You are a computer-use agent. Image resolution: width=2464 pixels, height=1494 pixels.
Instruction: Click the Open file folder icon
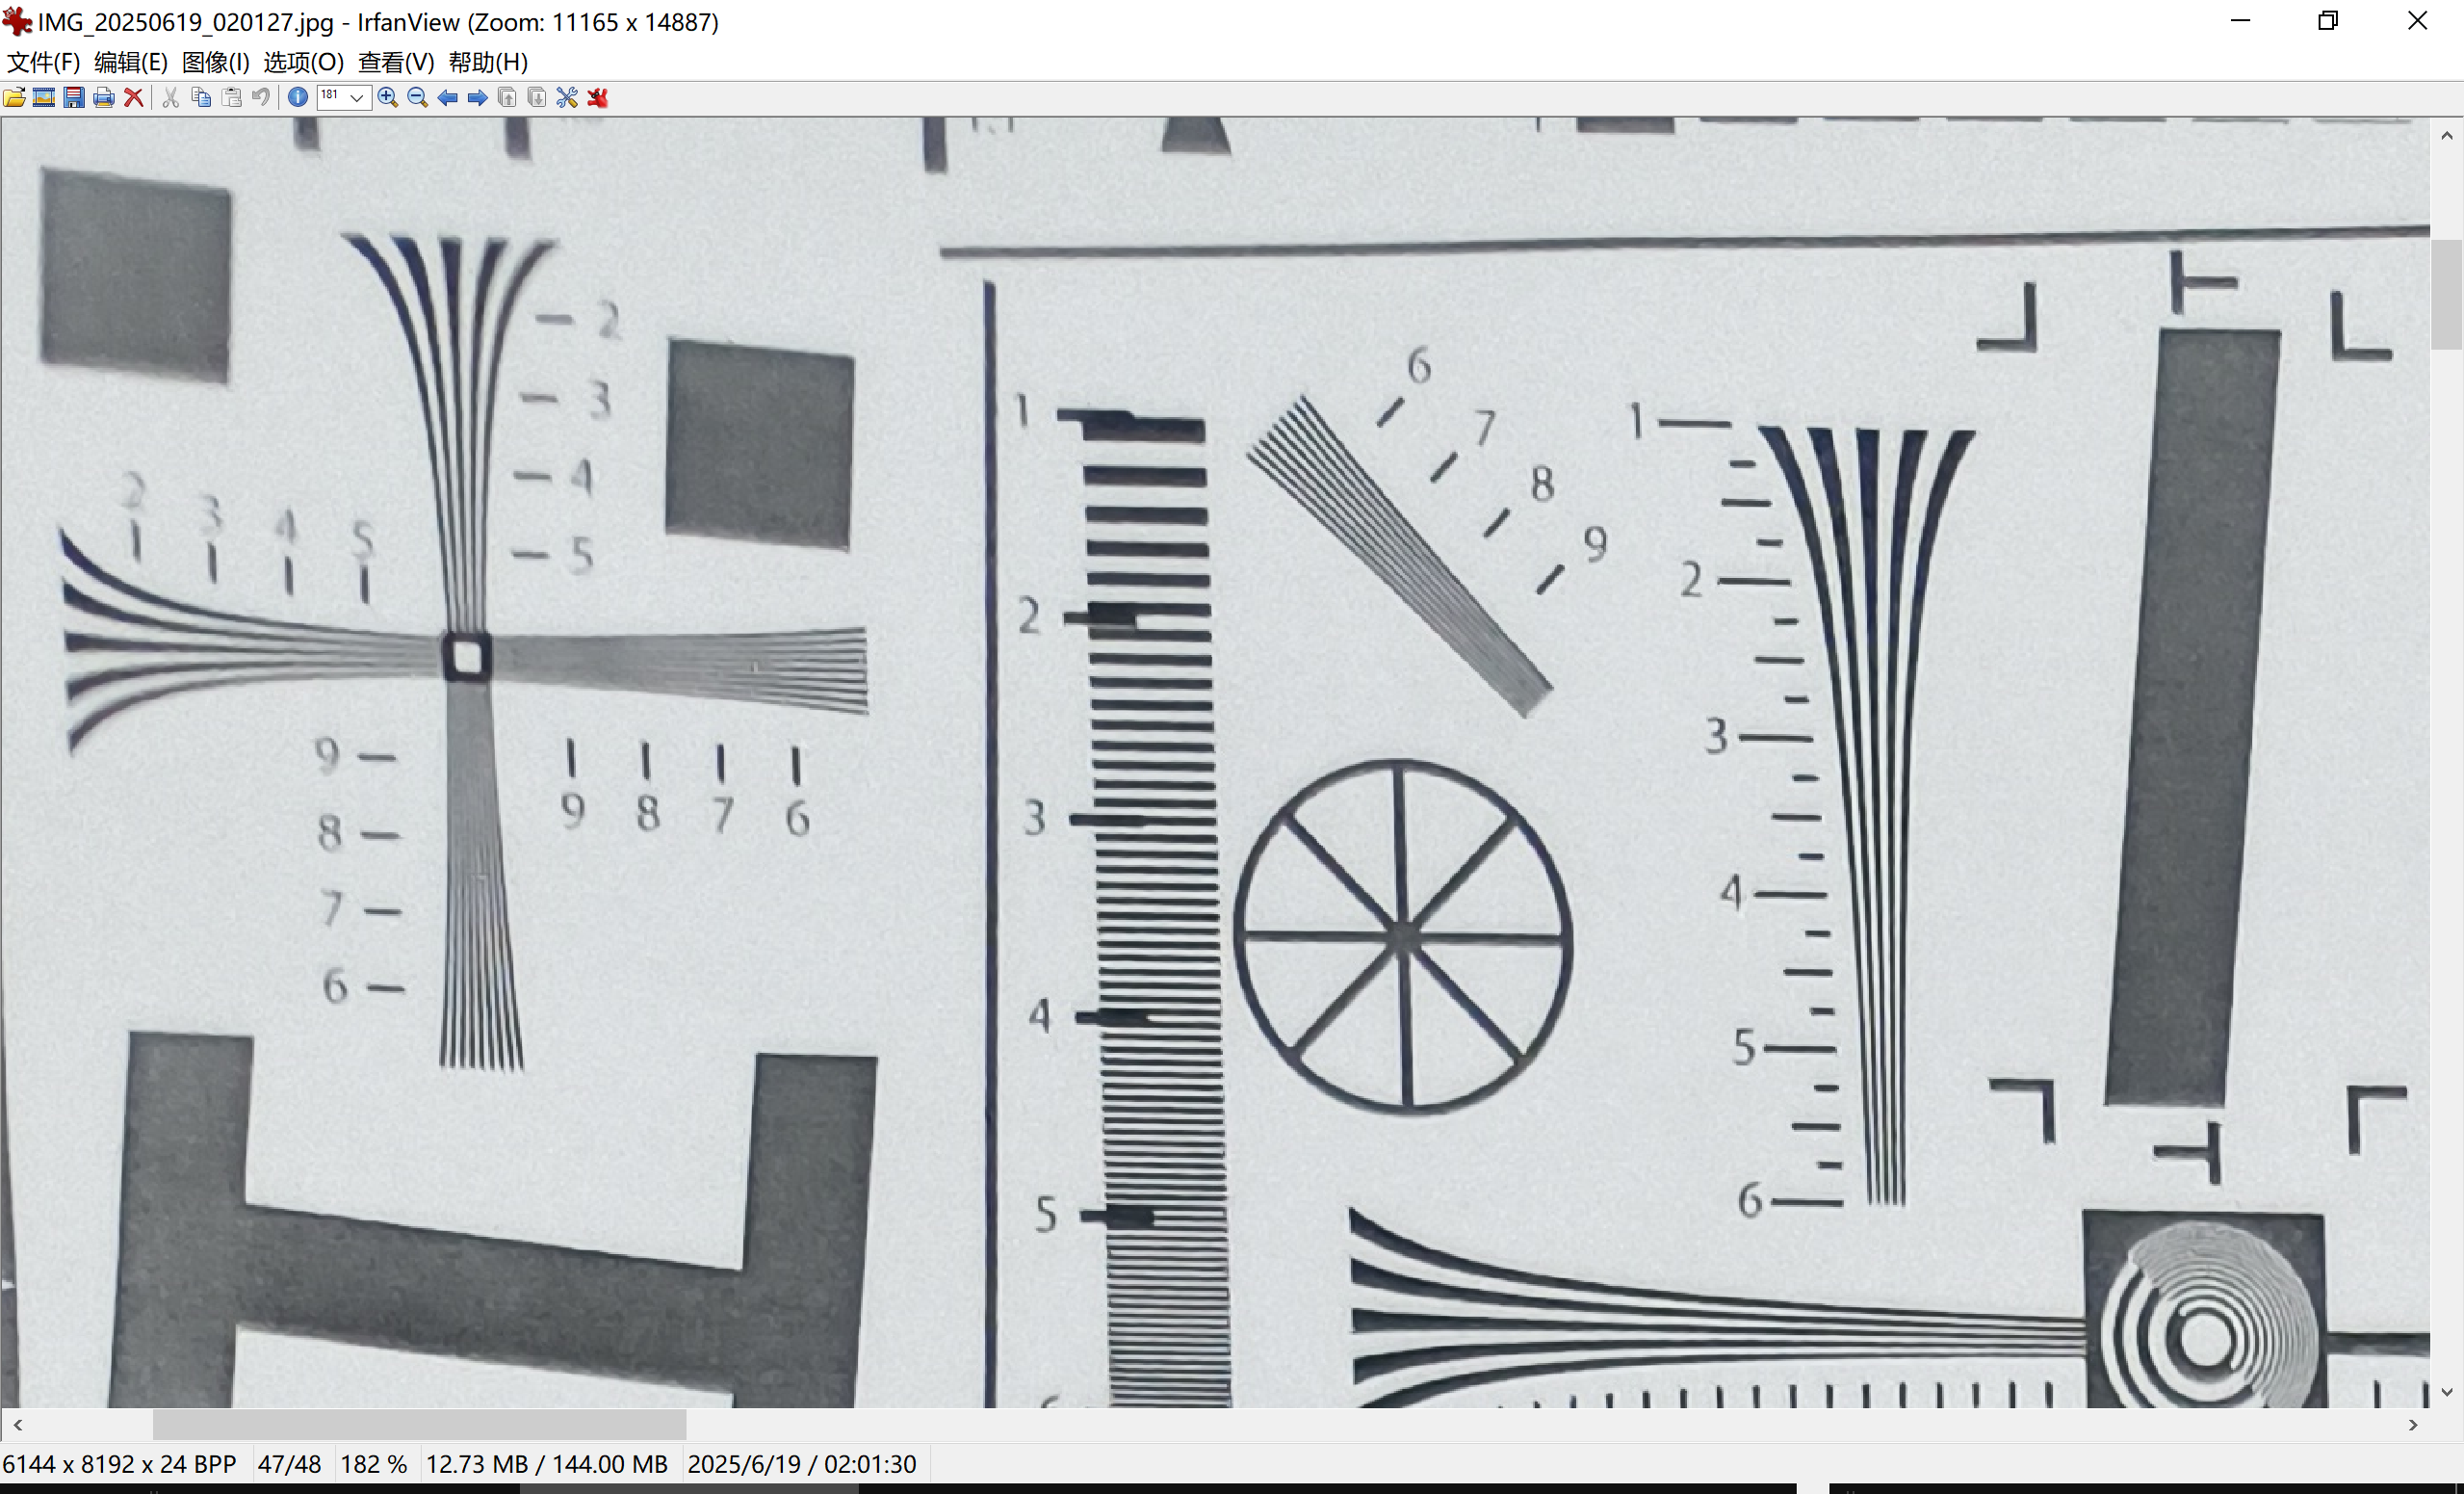pos(14,97)
